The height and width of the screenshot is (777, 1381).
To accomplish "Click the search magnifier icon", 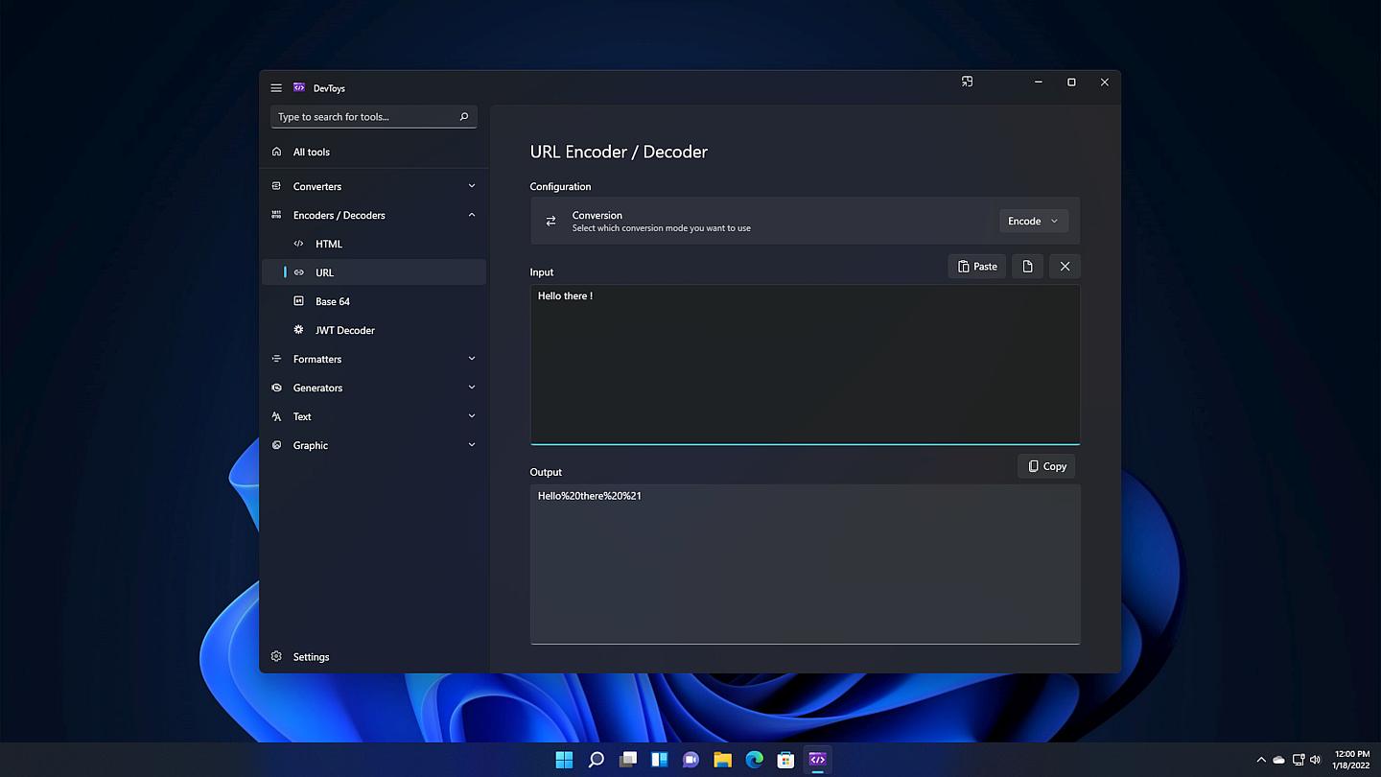I will pos(464,116).
